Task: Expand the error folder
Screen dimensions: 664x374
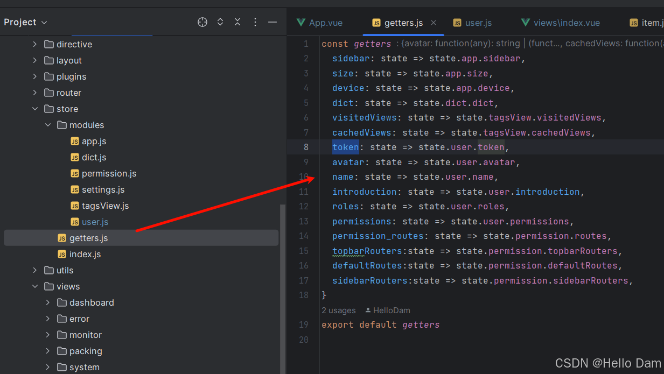Action: 48,319
